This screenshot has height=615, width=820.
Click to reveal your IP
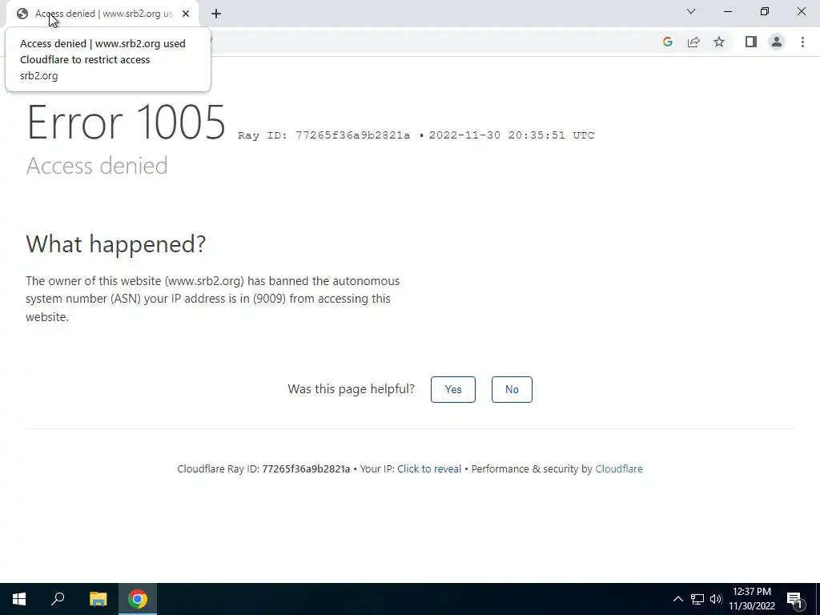click(x=429, y=469)
